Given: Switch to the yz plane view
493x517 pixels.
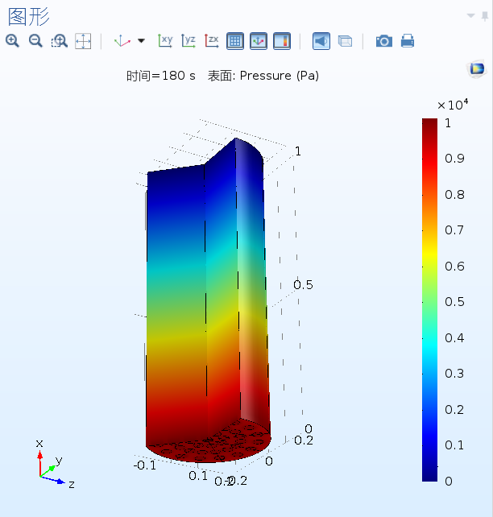Looking at the screenshot, I should point(188,41).
